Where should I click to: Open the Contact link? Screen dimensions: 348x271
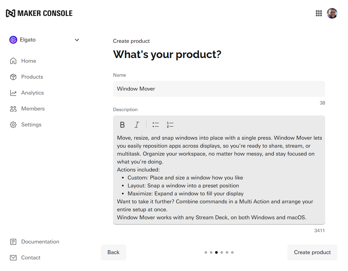coord(30,258)
